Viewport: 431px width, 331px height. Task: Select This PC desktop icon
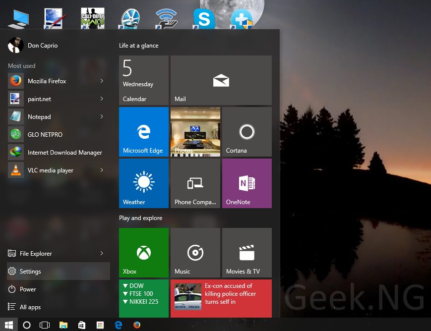(19, 19)
